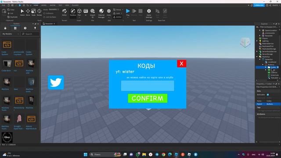Paste from clipboard ribbon icon
281x158 pixels.
4,12
